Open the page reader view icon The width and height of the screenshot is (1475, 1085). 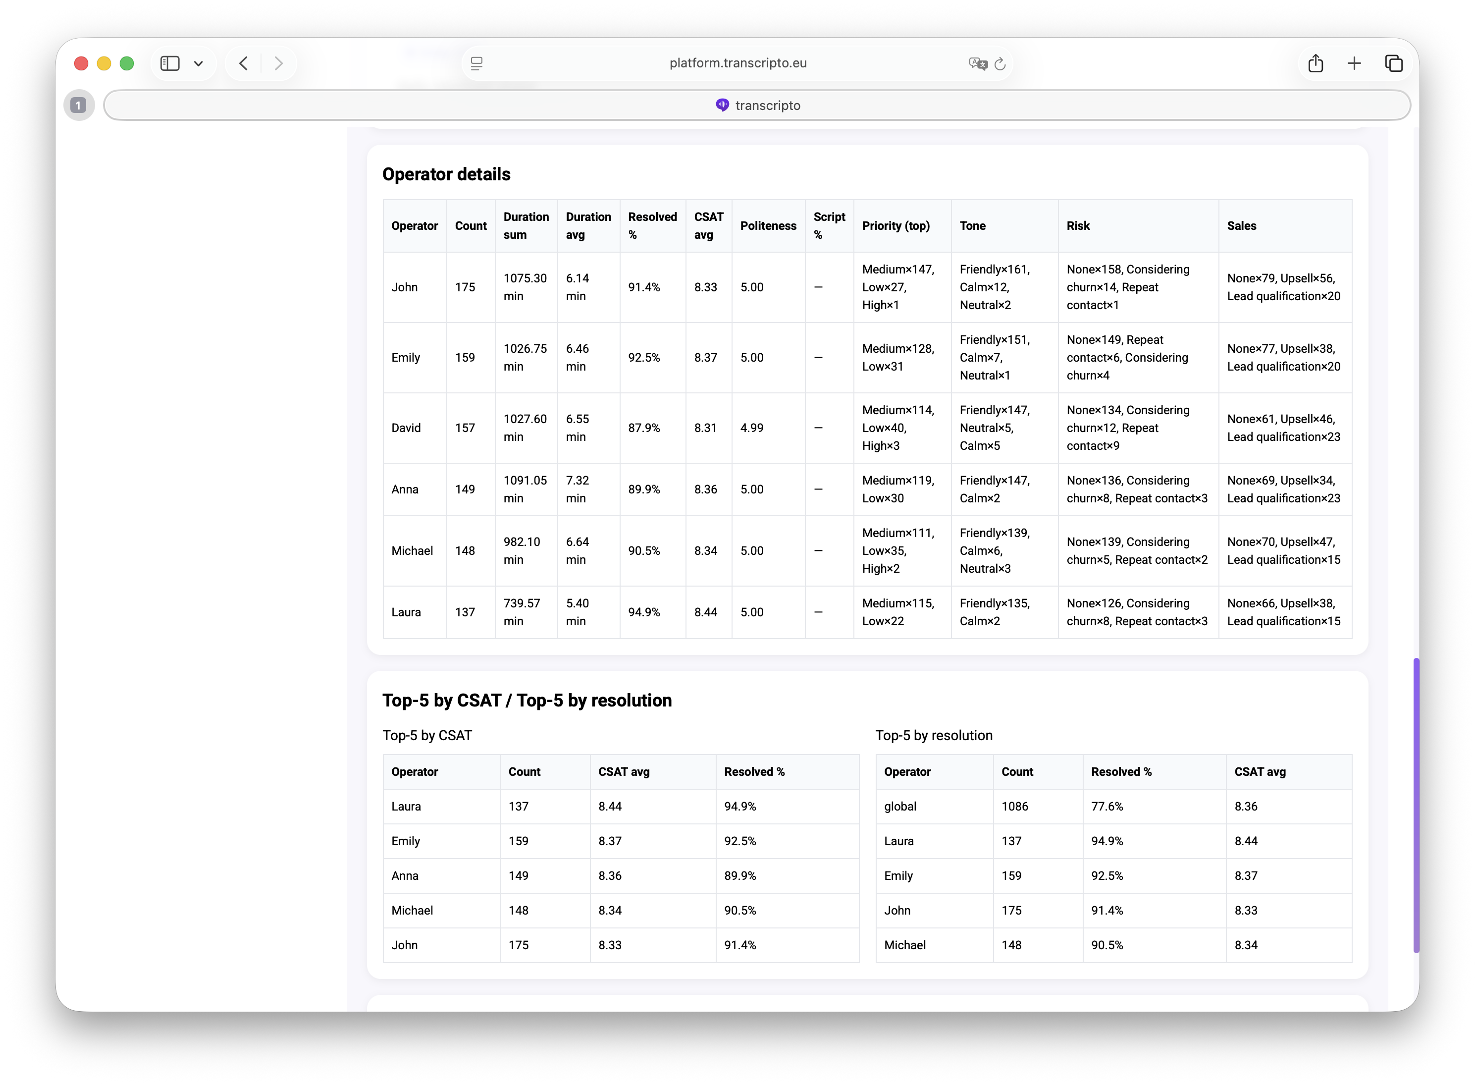coord(476,63)
